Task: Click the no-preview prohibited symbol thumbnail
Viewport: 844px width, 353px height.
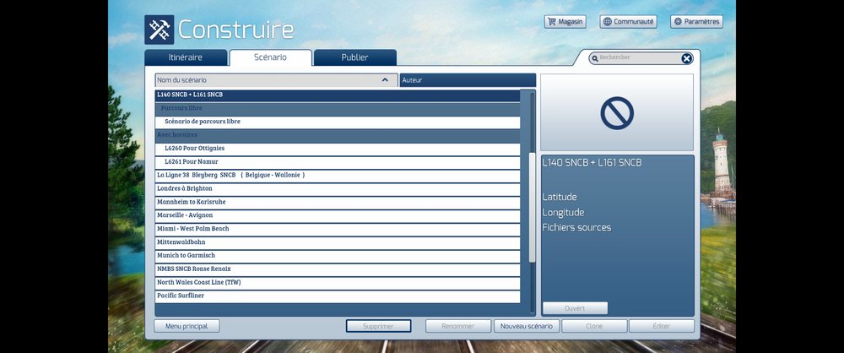Action: point(617,112)
